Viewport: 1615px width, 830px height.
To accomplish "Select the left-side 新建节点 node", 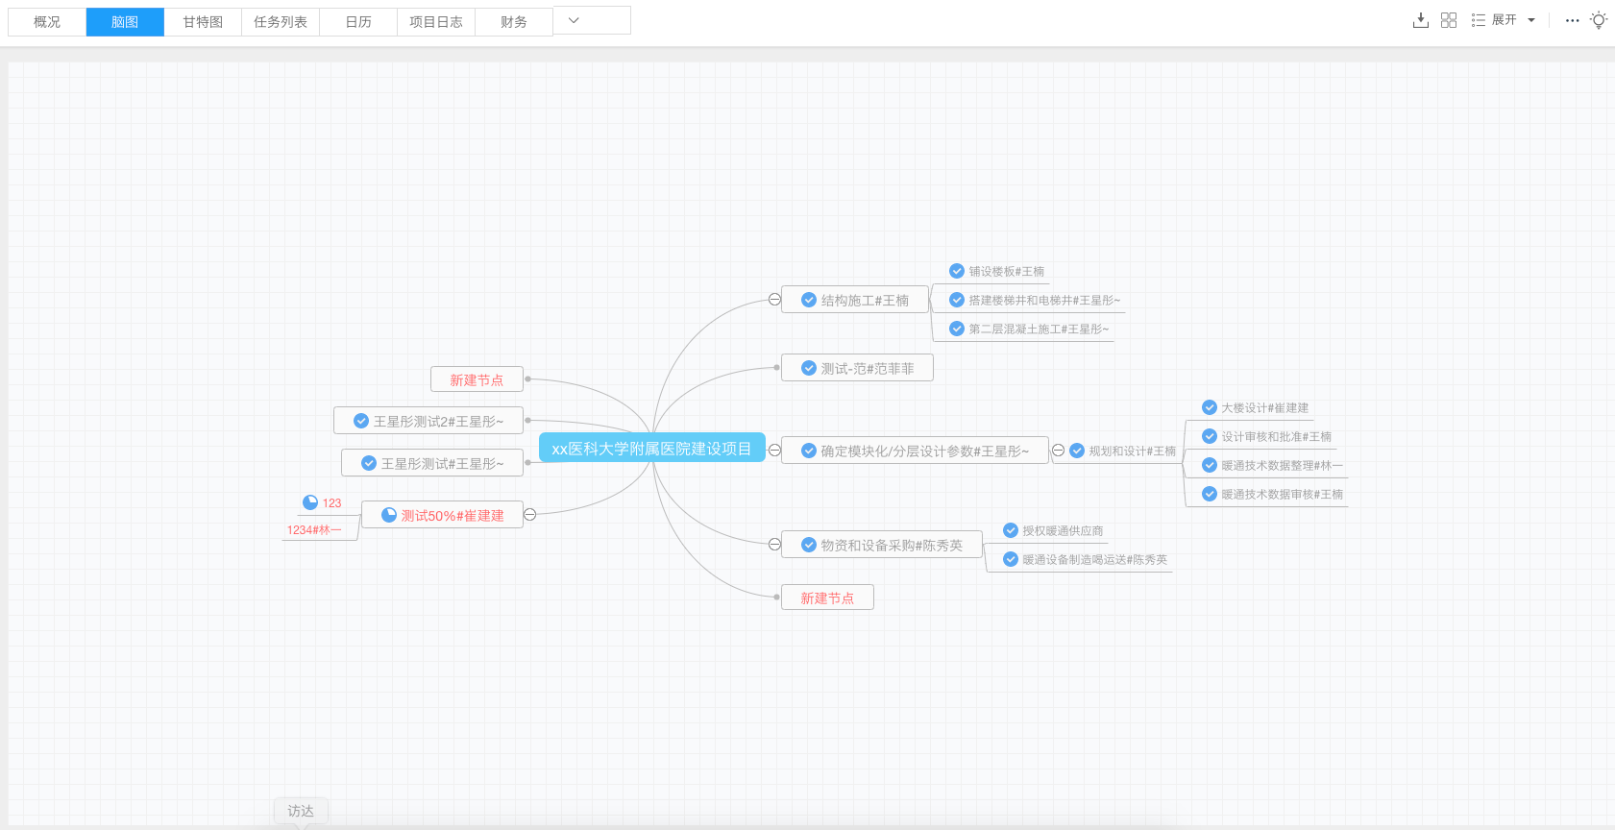I will (477, 379).
